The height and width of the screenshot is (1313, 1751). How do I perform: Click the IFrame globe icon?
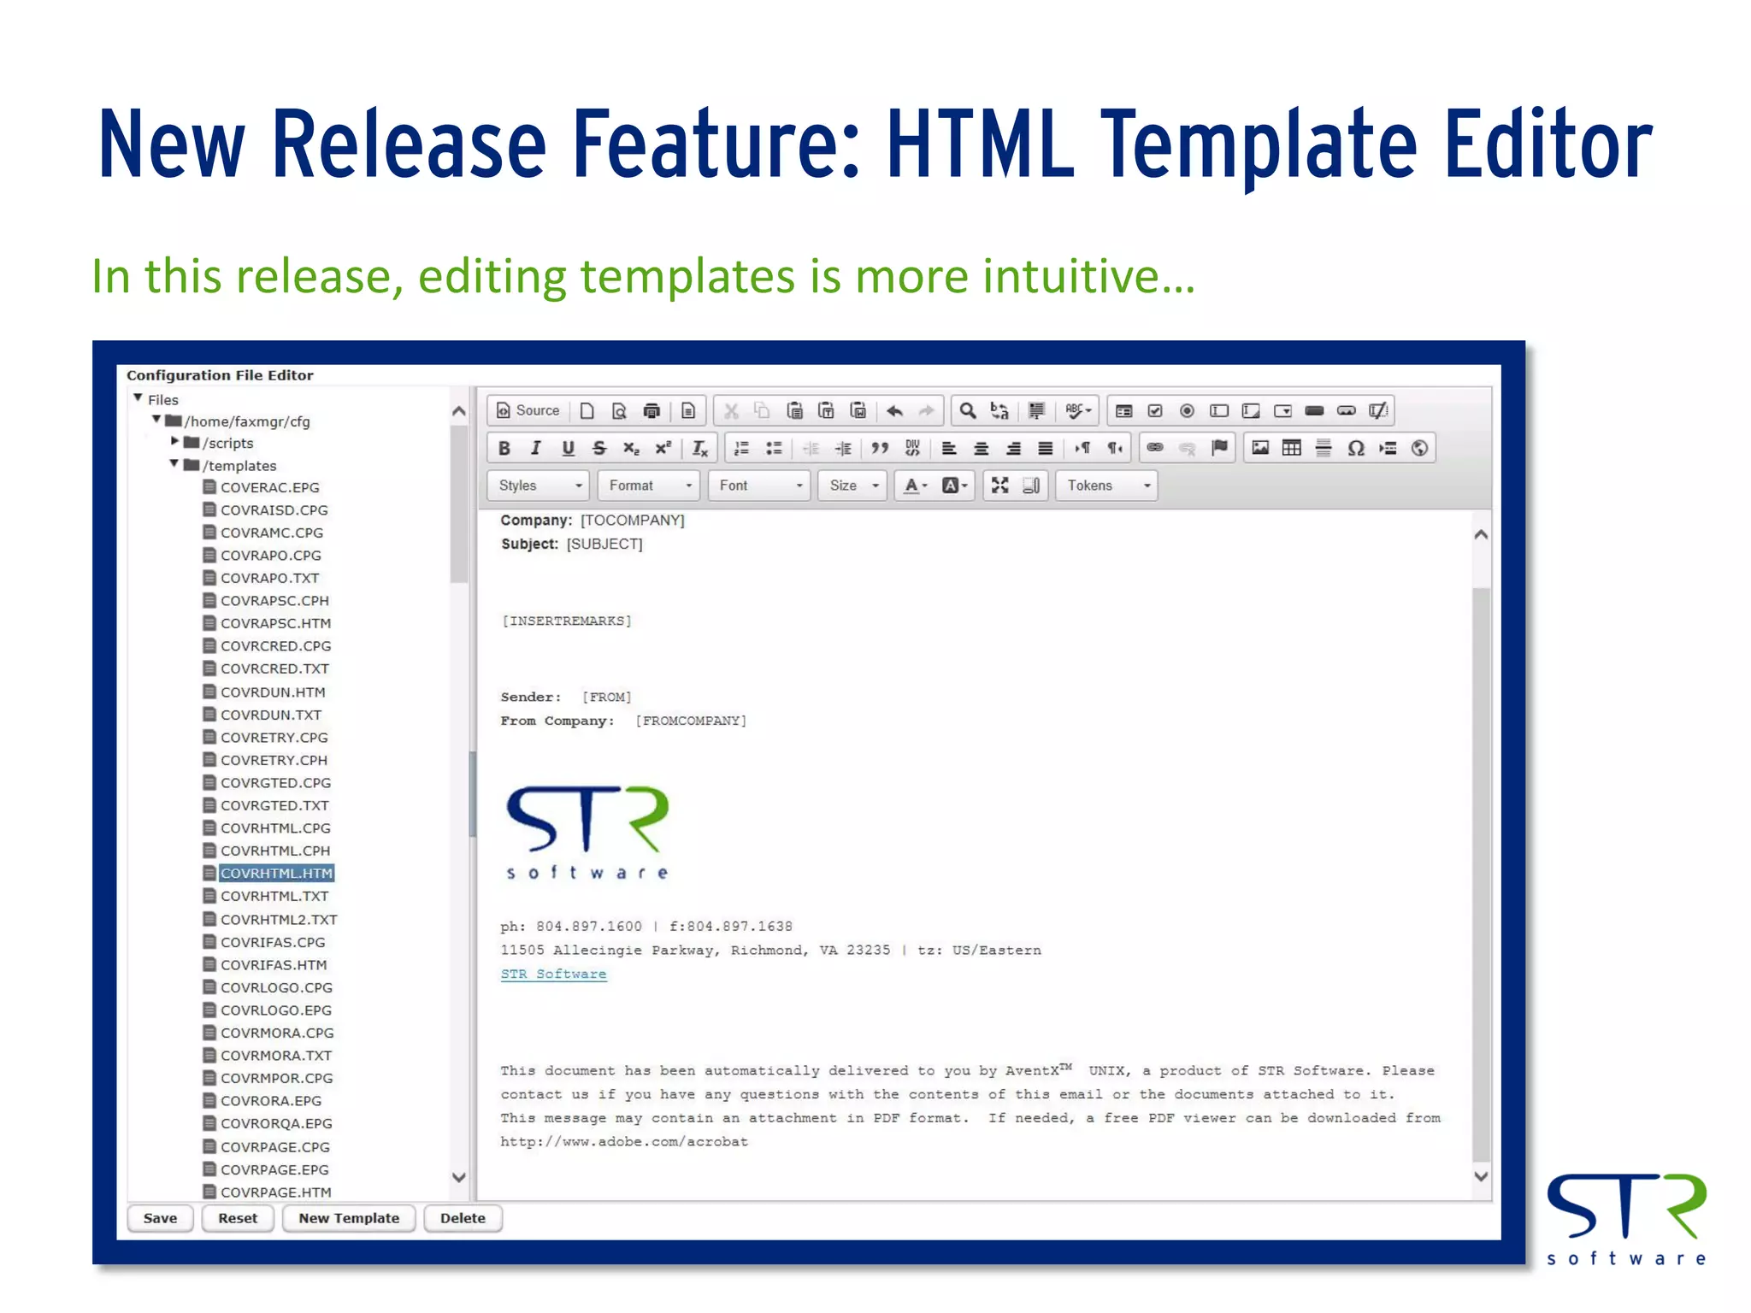click(x=1419, y=448)
